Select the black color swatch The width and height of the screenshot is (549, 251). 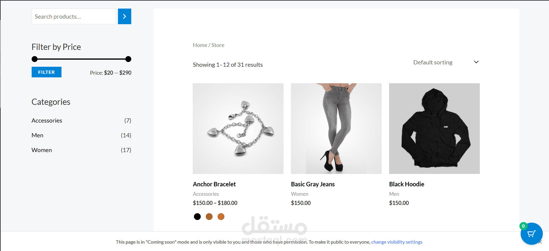pos(197,217)
